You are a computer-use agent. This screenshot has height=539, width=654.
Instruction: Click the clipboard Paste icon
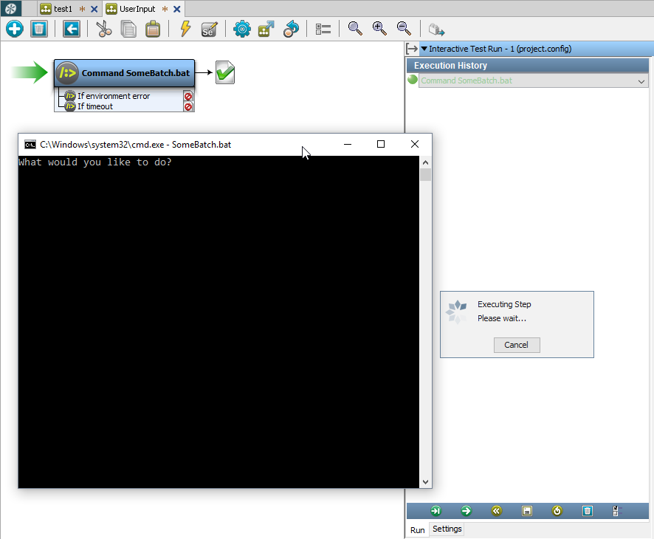click(153, 29)
